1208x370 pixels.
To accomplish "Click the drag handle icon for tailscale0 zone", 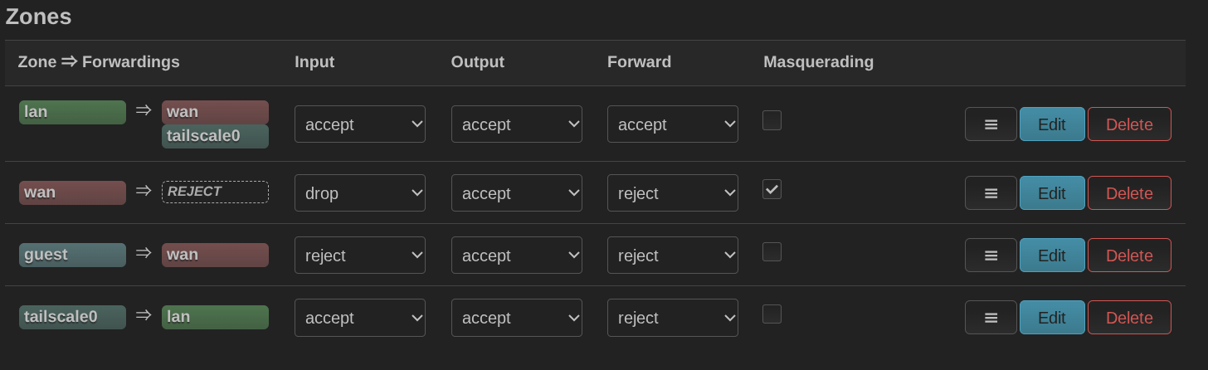I will coord(991,318).
